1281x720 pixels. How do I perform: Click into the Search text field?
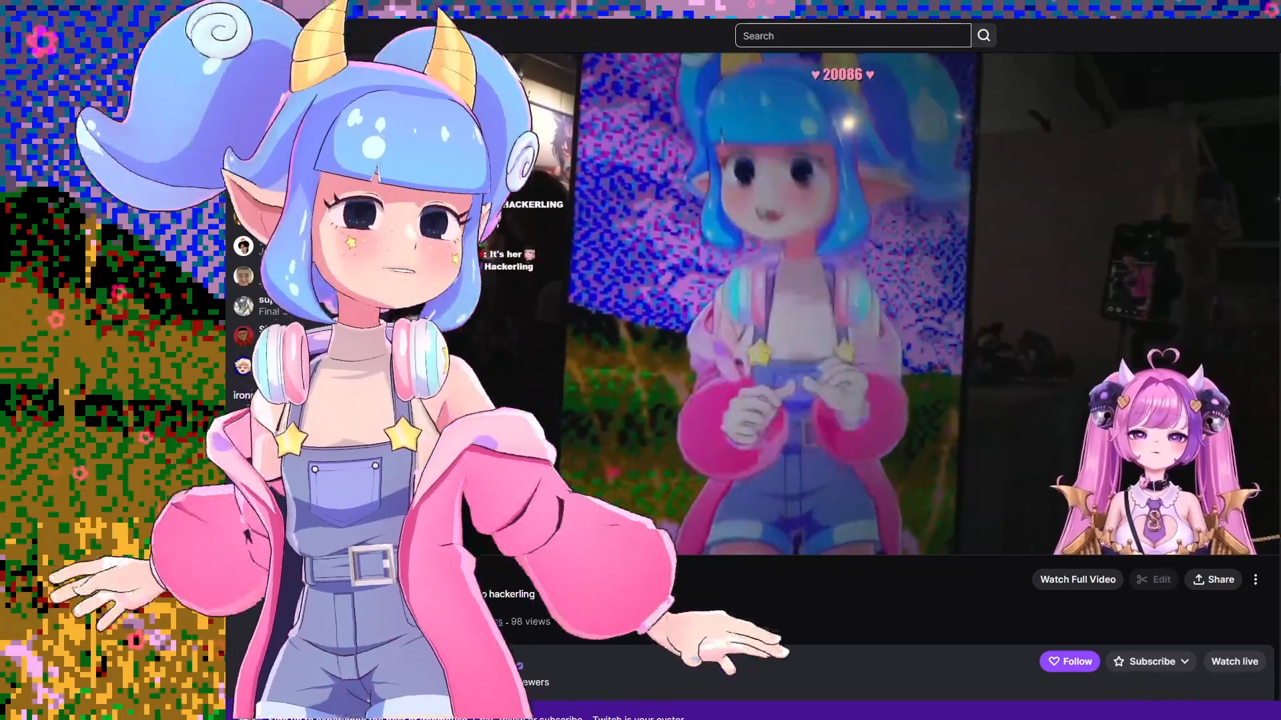pyautogui.click(x=852, y=36)
